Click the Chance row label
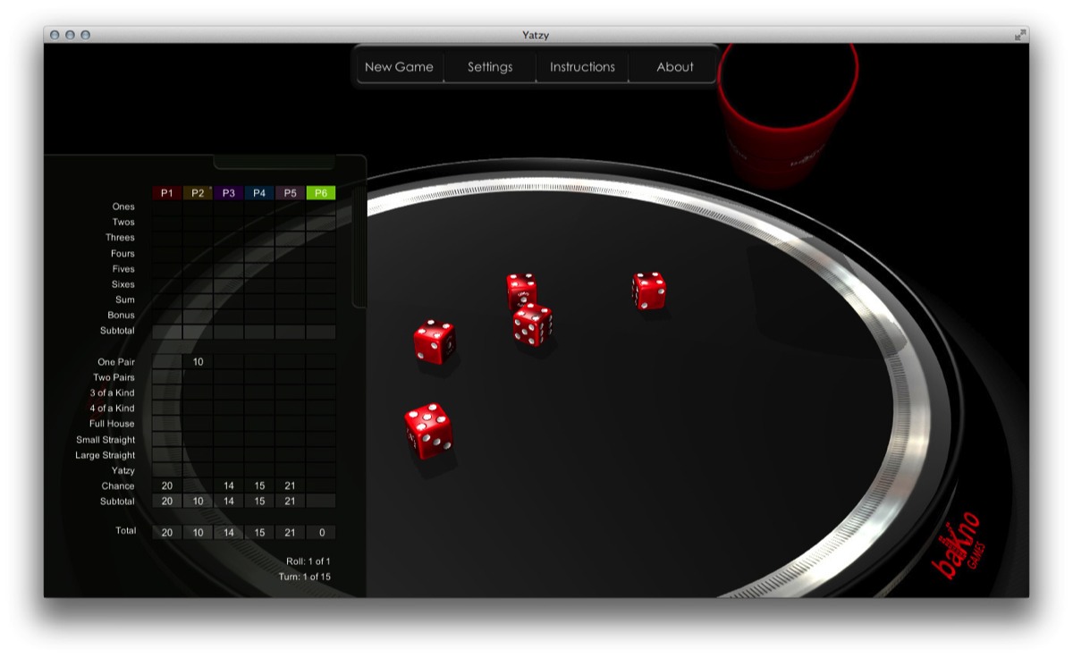The image size is (1073, 658). 118,486
